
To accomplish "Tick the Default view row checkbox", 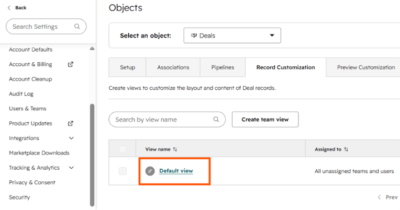I will pyautogui.click(x=123, y=171).
